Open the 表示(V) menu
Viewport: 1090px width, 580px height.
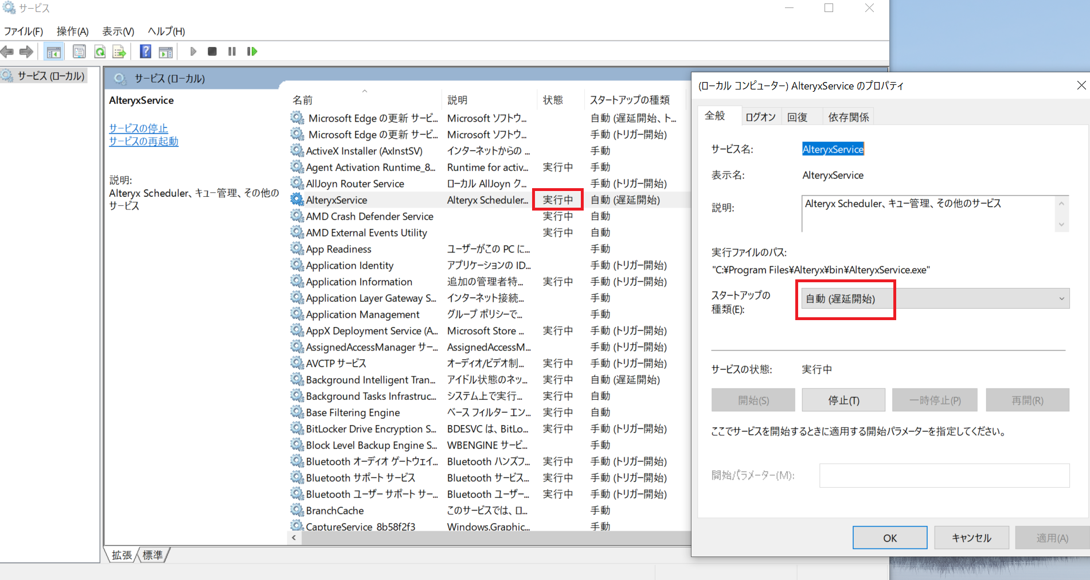tap(118, 32)
